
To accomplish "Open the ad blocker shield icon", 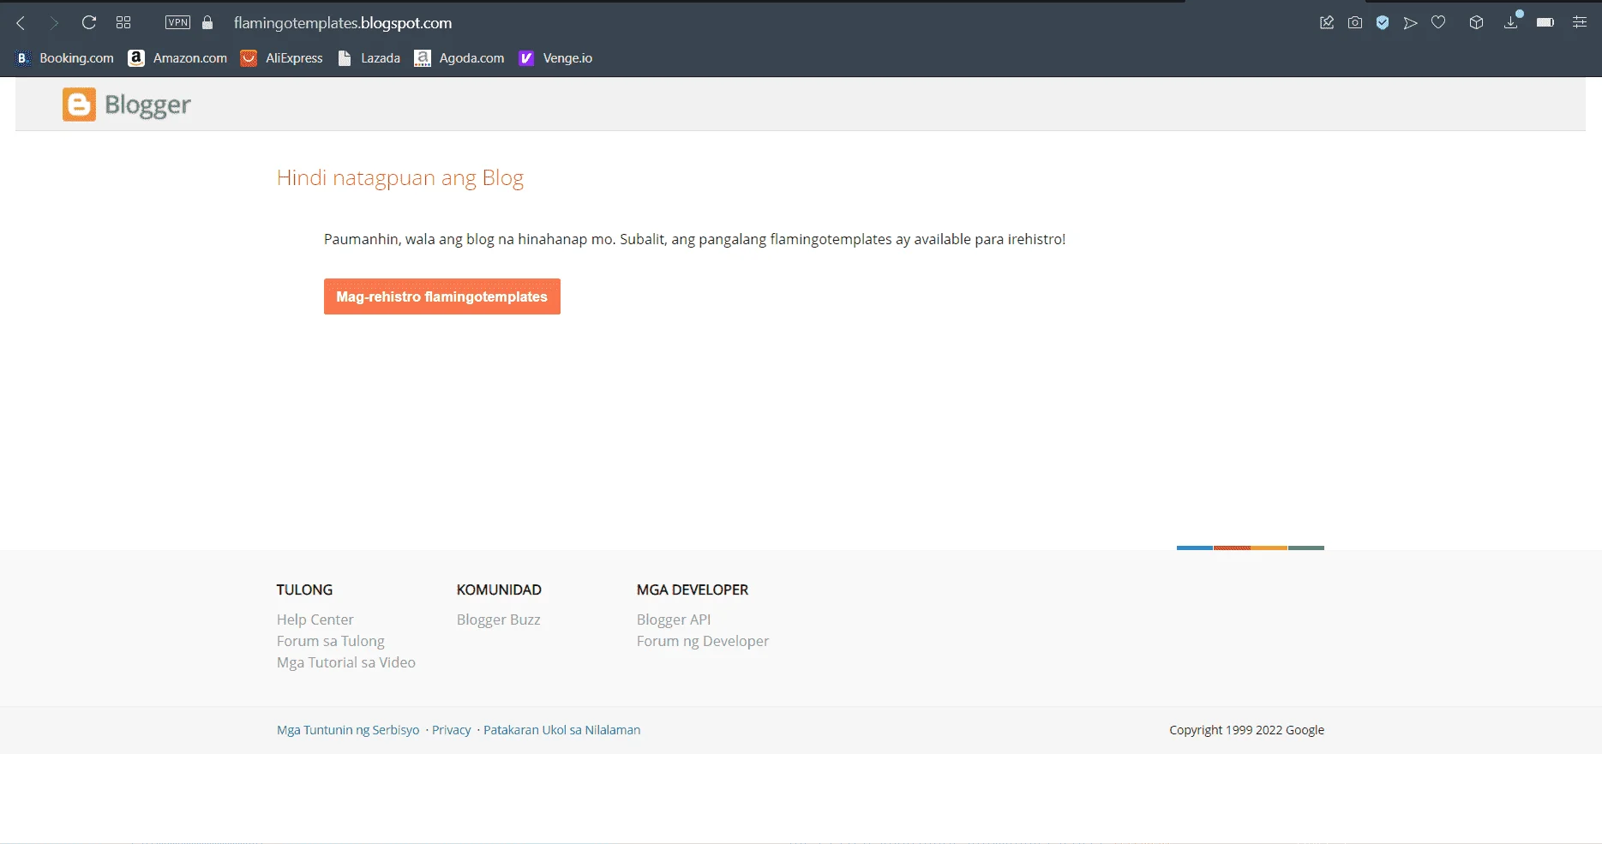I will coord(1383,23).
